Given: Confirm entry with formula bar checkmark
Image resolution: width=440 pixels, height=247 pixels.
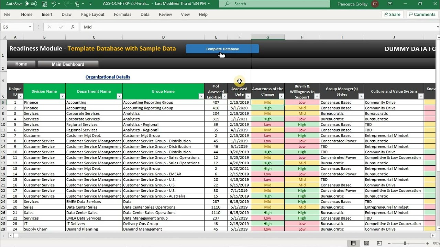Looking at the screenshot, I should (61, 27).
